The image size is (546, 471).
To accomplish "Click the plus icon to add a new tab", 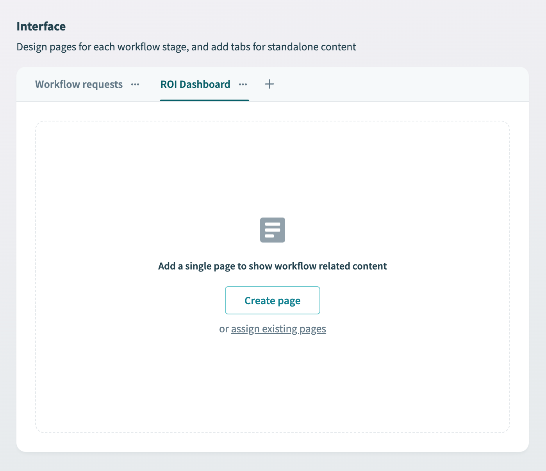I will coord(269,84).
